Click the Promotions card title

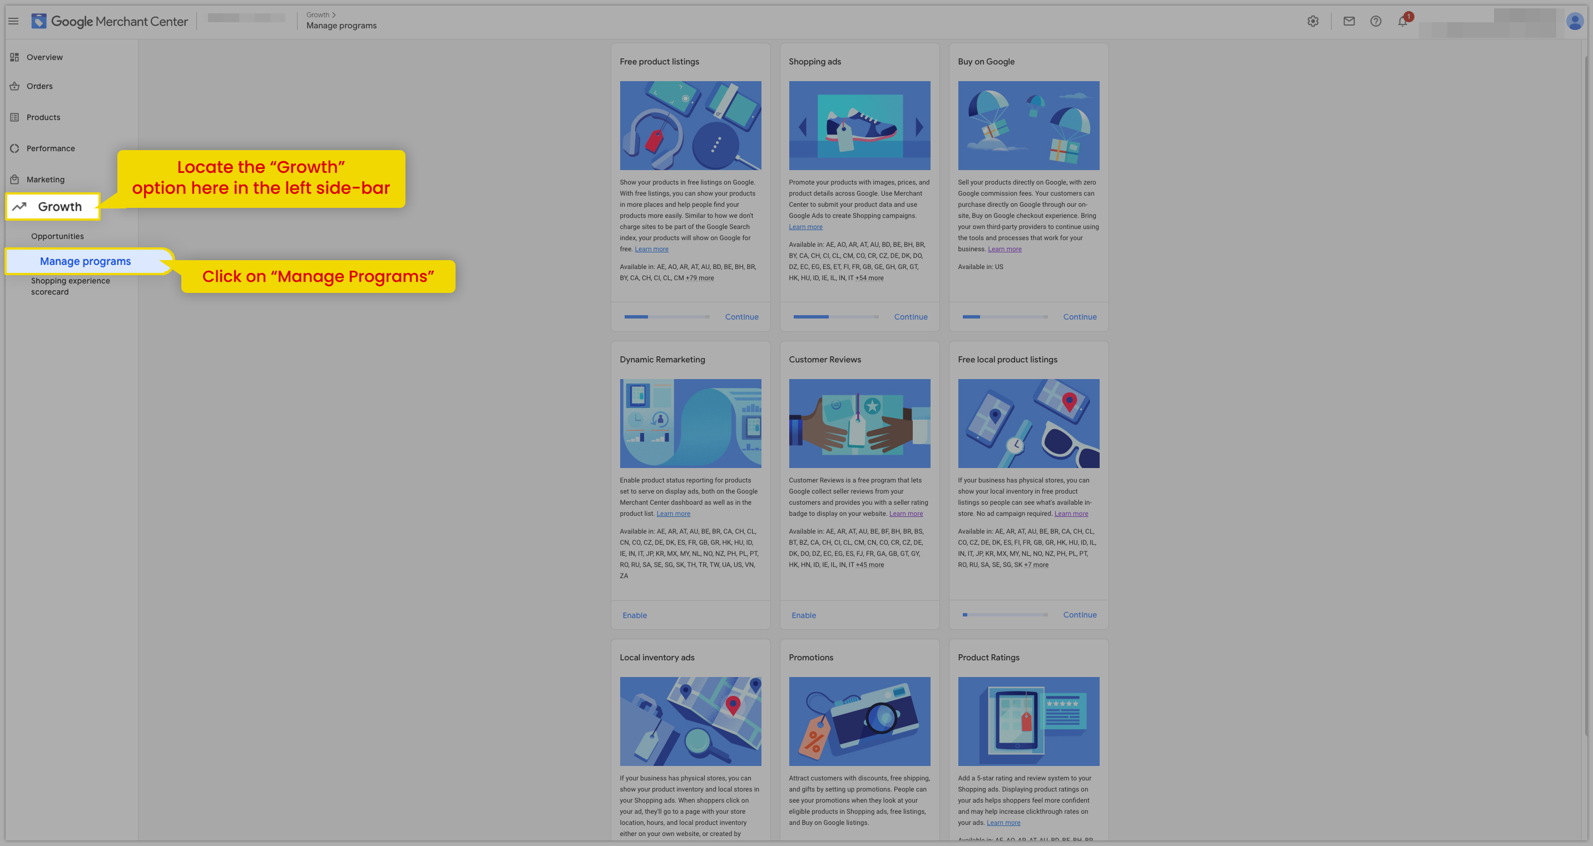[x=811, y=657]
